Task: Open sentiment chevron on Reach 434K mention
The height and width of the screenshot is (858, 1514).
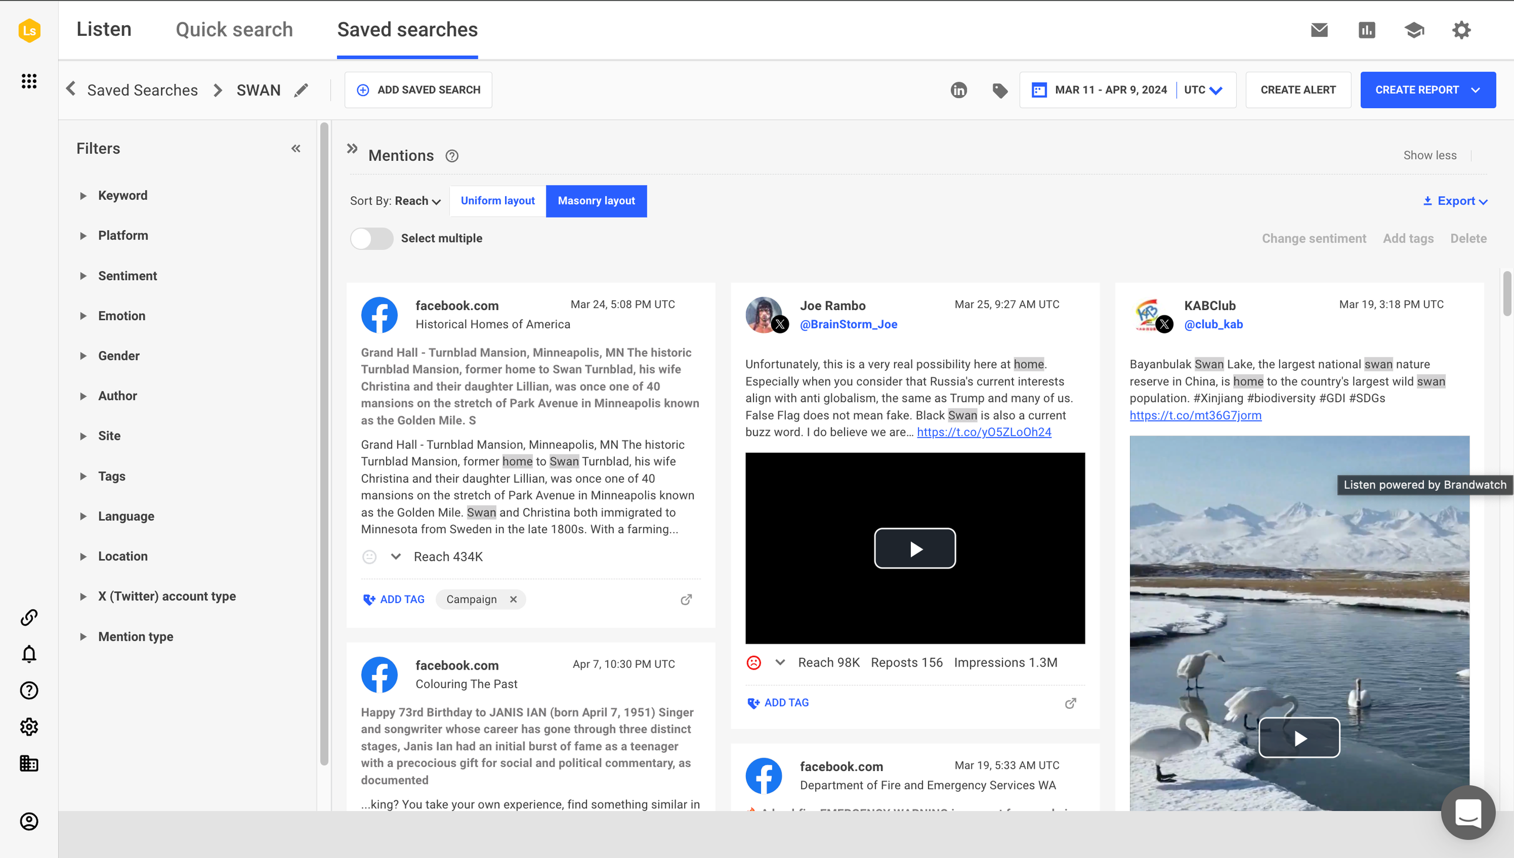Action: tap(396, 556)
